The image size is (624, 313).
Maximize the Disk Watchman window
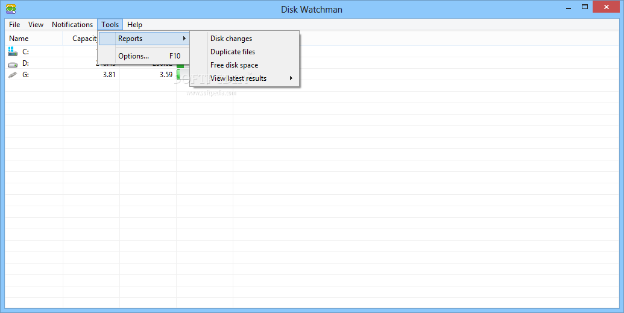[585, 7]
